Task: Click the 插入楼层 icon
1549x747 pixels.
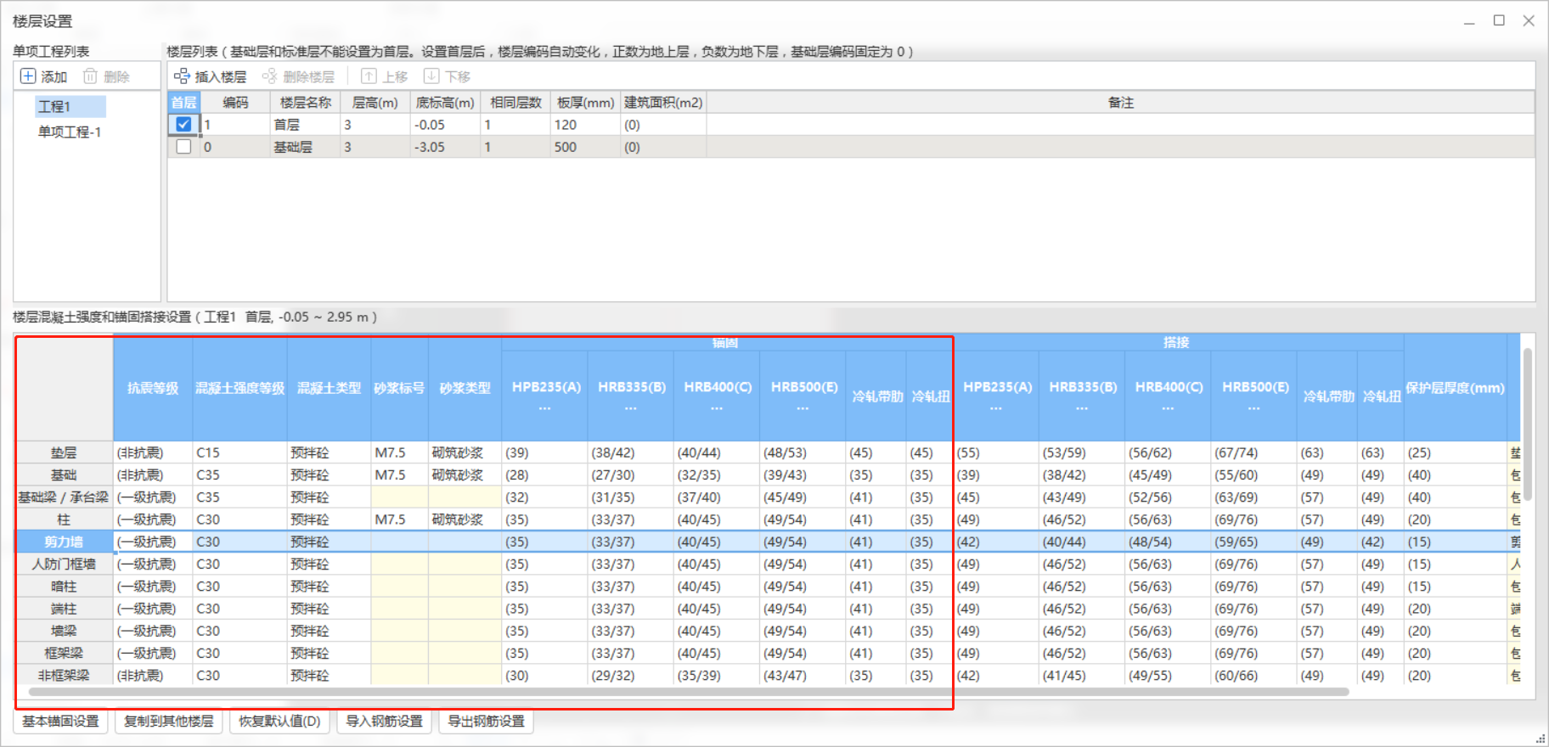Action: click(x=182, y=76)
